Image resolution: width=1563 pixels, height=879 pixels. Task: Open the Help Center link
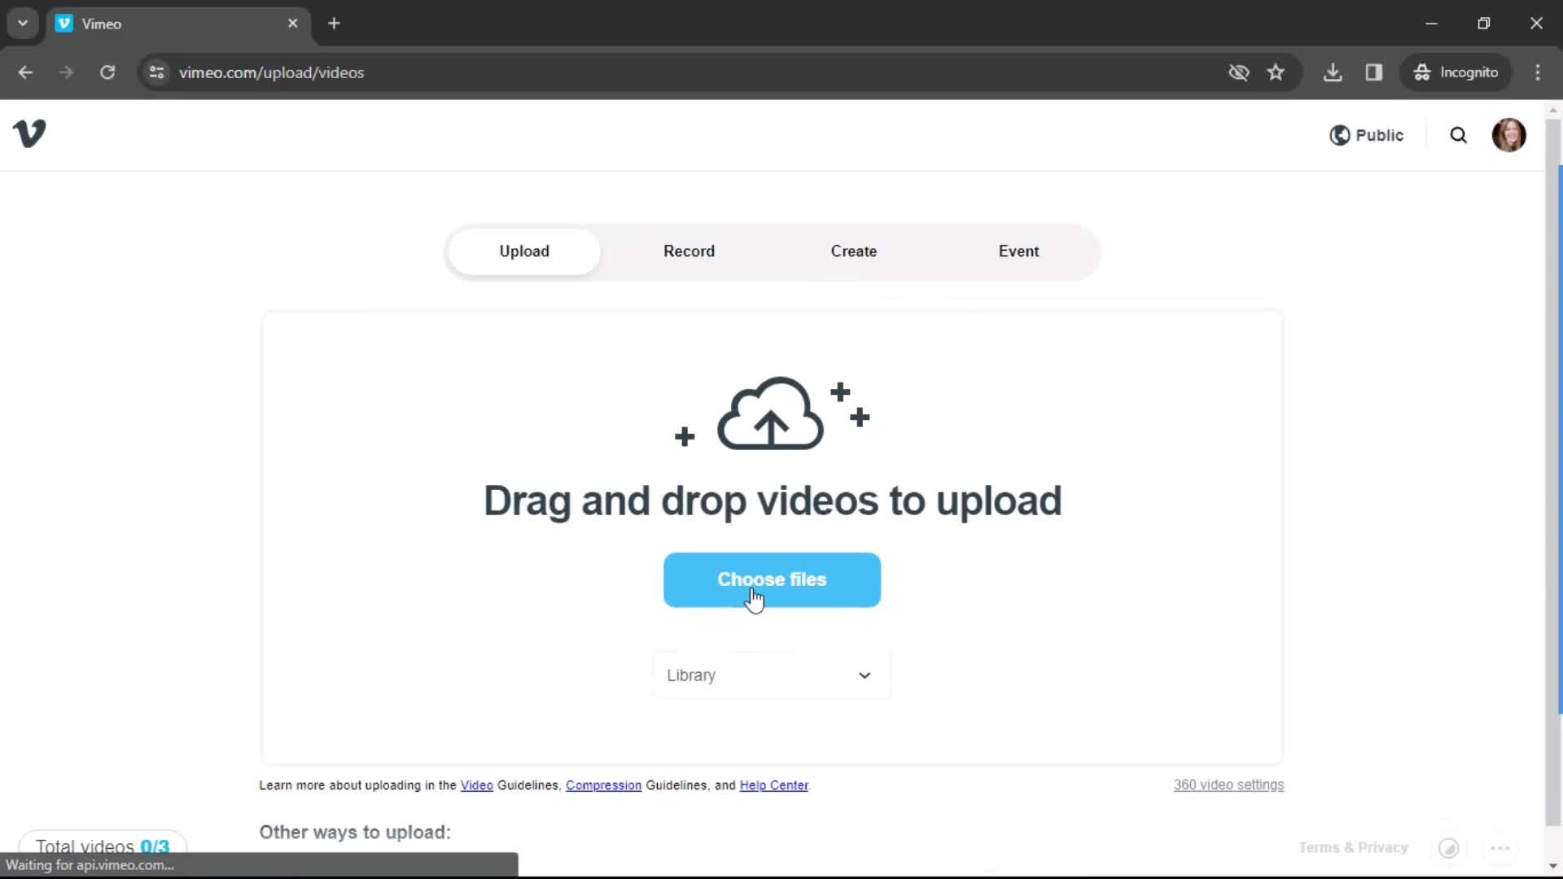pyautogui.click(x=773, y=785)
